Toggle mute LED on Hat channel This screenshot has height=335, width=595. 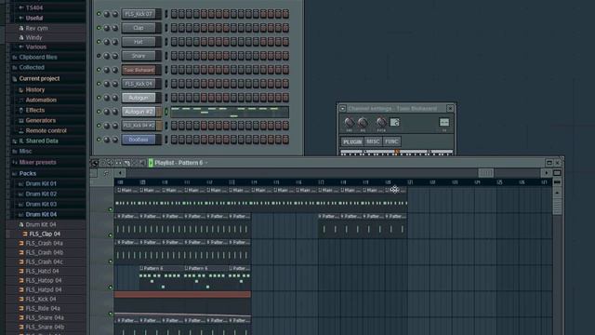[x=99, y=42]
